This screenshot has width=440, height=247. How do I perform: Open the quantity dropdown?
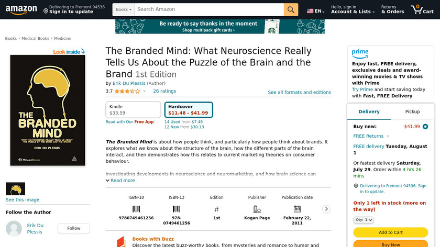click(364, 220)
